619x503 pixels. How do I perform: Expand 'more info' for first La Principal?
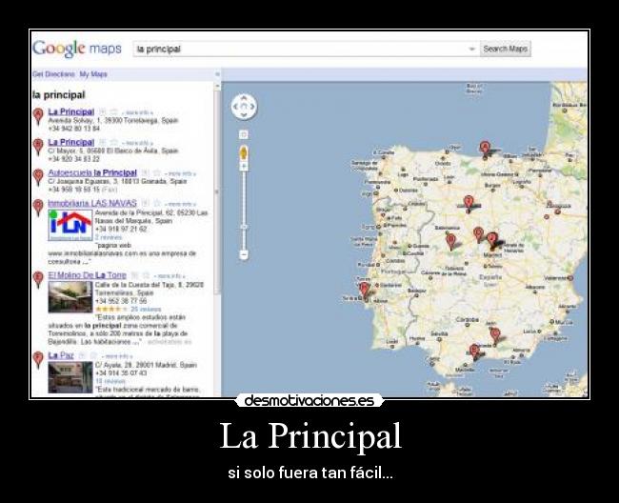137,113
